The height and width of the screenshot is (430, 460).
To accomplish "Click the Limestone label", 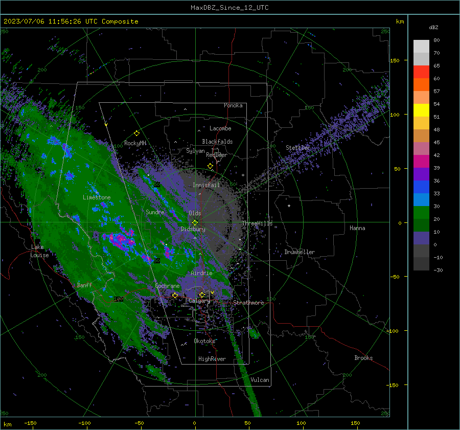I will 97,197.
